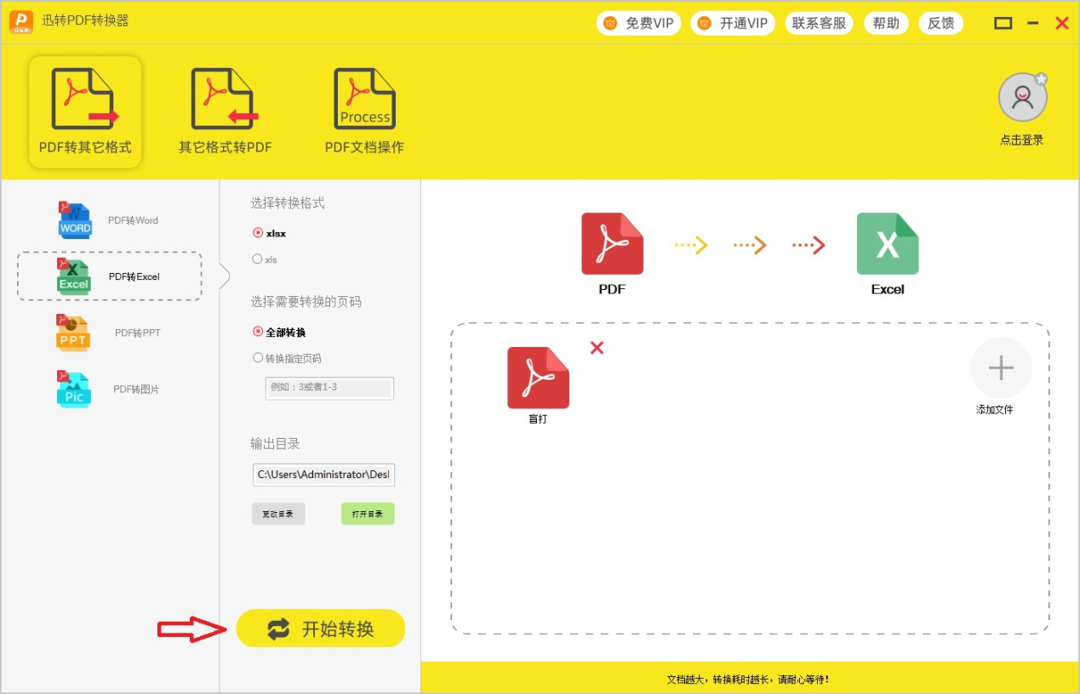
Task: Click the 更改目录 button
Action: [x=278, y=514]
